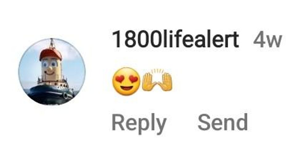Viewport: 302px width, 158px height.
Task: Select the raised hands emoji
Action: (x=157, y=80)
